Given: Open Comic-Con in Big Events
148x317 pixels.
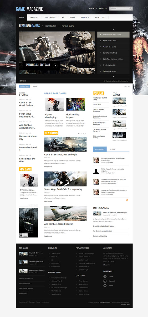Looking at the screenshot, I should pyautogui.click(x=55, y=263).
